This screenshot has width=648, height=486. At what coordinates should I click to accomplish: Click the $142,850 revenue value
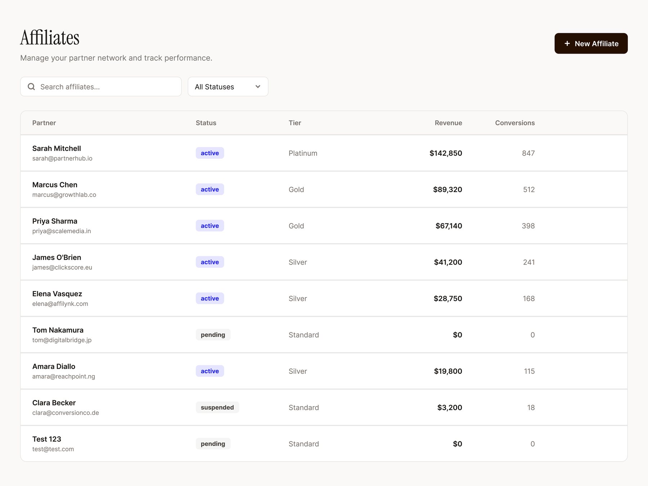tap(446, 153)
